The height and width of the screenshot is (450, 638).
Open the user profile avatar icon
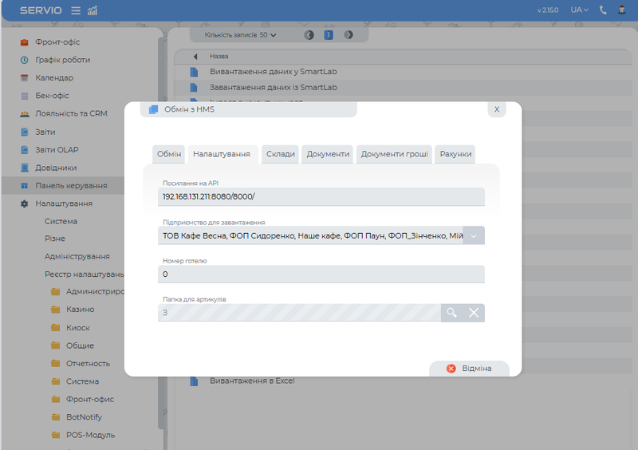(x=621, y=10)
